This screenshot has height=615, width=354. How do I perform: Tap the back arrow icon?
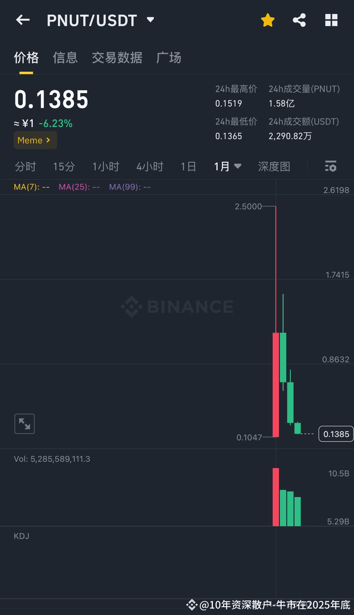click(23, 20)
